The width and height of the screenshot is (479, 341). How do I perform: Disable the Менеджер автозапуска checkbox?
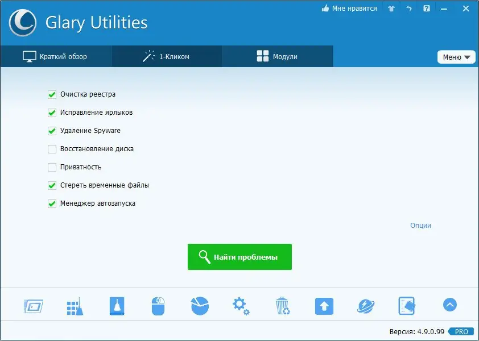(52, 203)
